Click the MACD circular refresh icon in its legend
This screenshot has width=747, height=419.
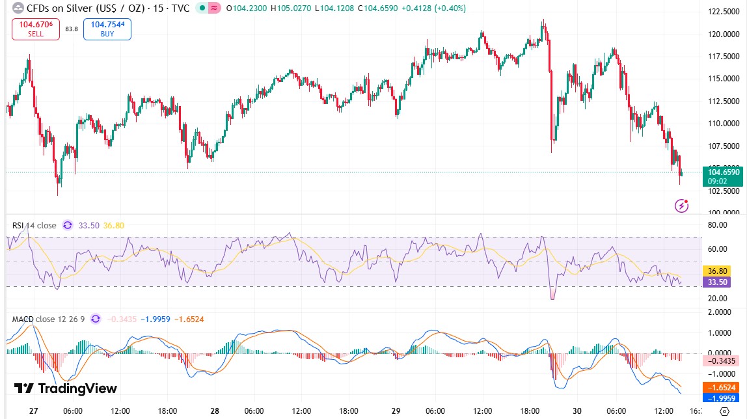tap(96, 319)
